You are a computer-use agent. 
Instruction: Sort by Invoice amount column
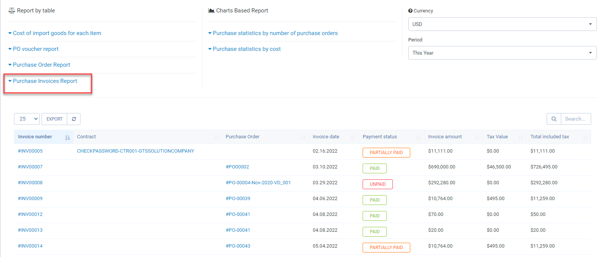coord(477,138)
